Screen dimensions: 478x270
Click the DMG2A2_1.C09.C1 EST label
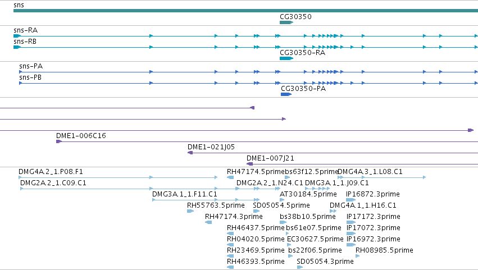(x=53, y=183)
